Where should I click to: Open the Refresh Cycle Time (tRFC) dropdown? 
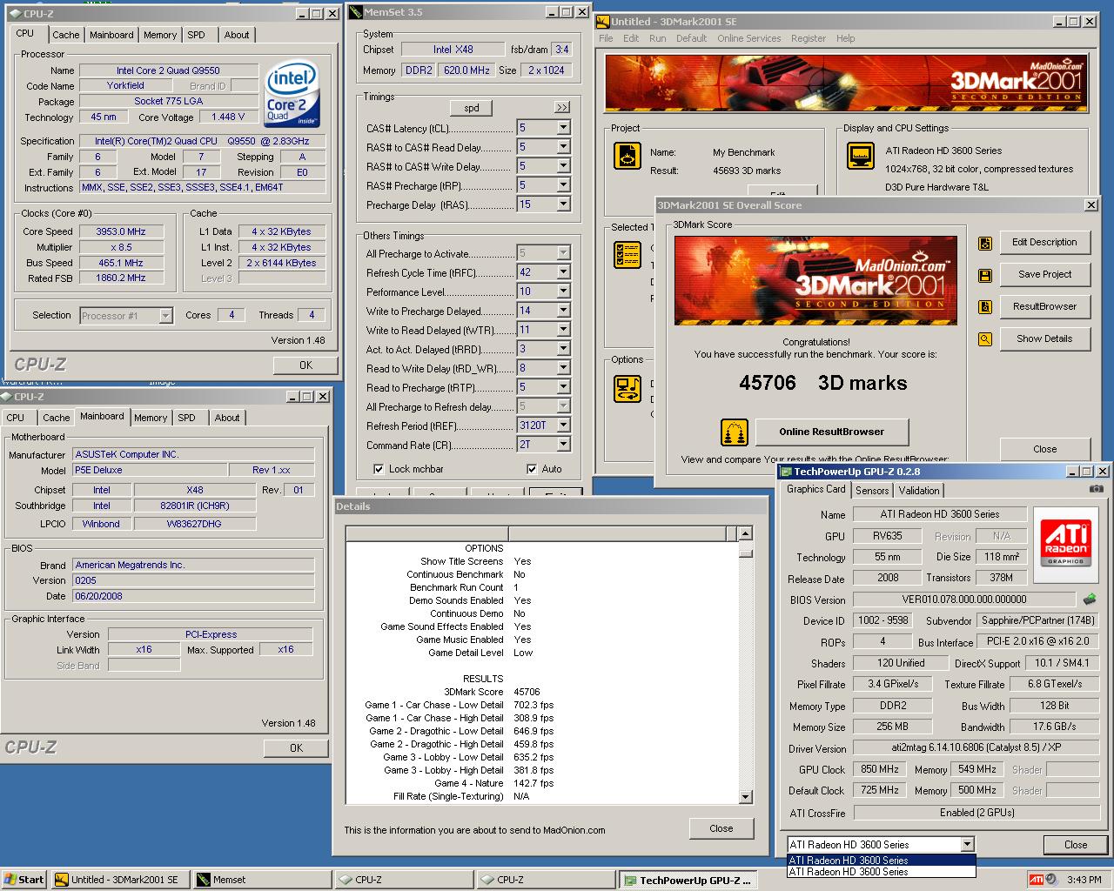click(x=563, y=272)
